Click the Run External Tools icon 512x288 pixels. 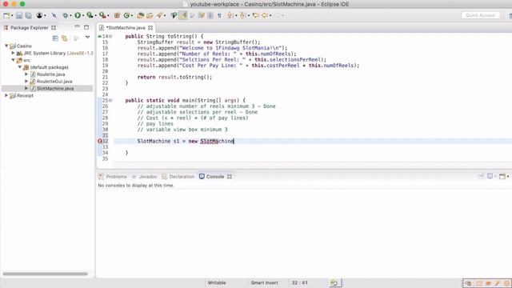pos(102,15)
